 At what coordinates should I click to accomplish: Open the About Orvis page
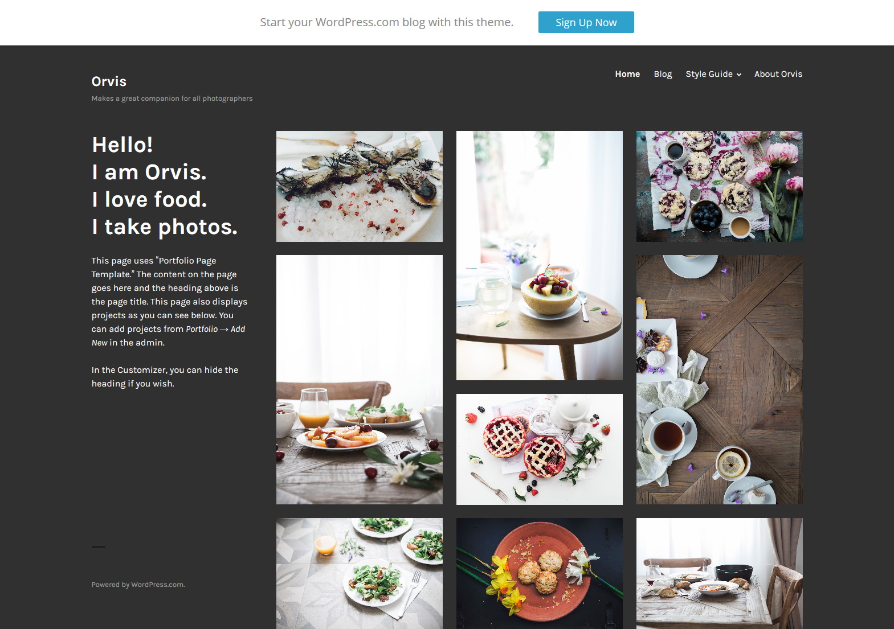[x=778, y=74]
